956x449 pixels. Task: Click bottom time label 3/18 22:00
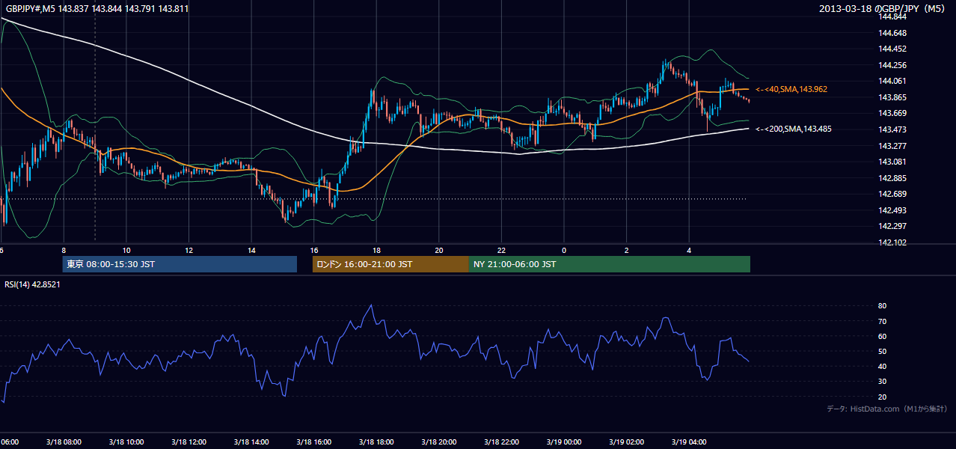[500, 442]
